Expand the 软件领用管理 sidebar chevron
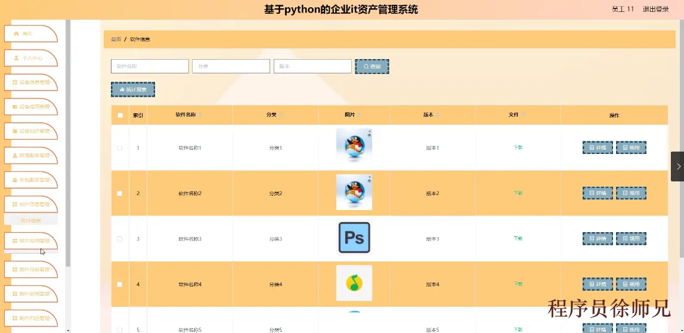Screen dimensions: 684x333 tap(52, 241)
